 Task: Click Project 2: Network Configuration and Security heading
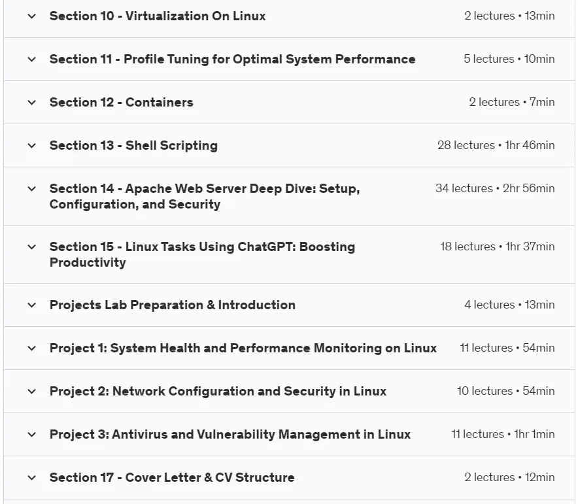tap(218, 392)
